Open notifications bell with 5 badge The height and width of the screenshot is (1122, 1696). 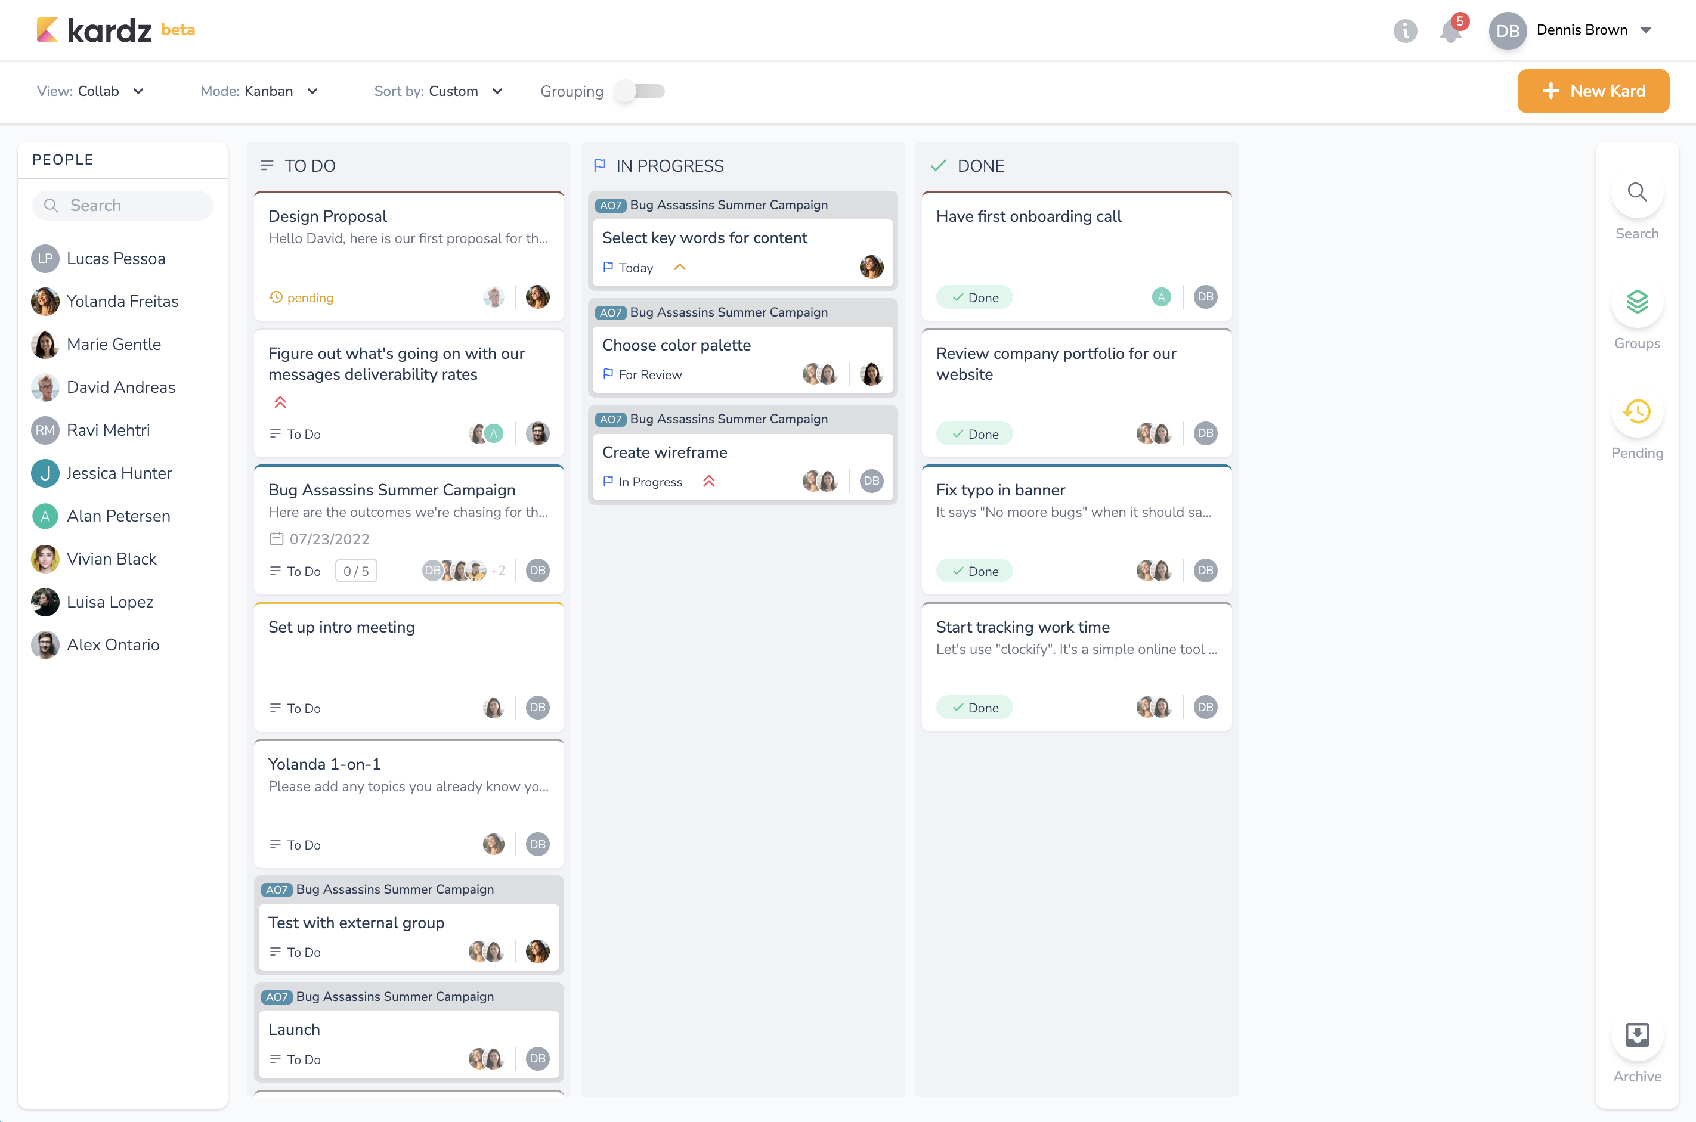tap(1453, 30)
